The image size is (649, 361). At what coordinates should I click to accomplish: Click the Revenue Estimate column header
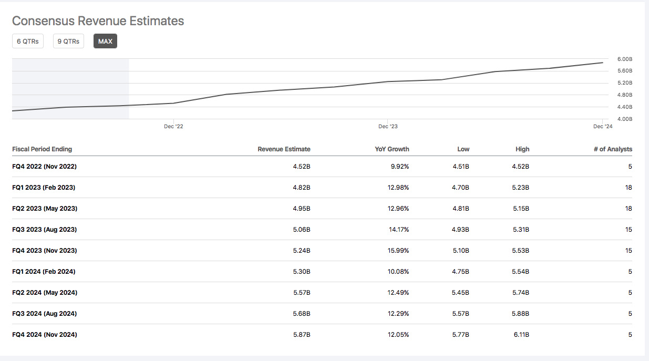[284, 149]
